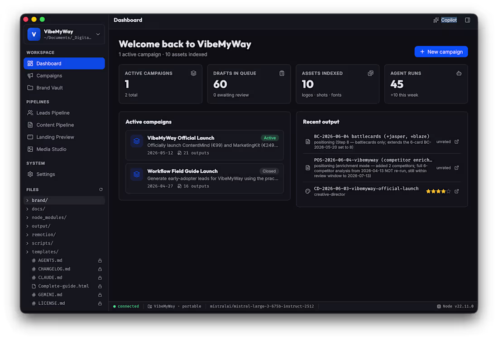The image size is (498, 340).
Task: Click the Agent Runs robot icon
Action: (x=459, y=73)
